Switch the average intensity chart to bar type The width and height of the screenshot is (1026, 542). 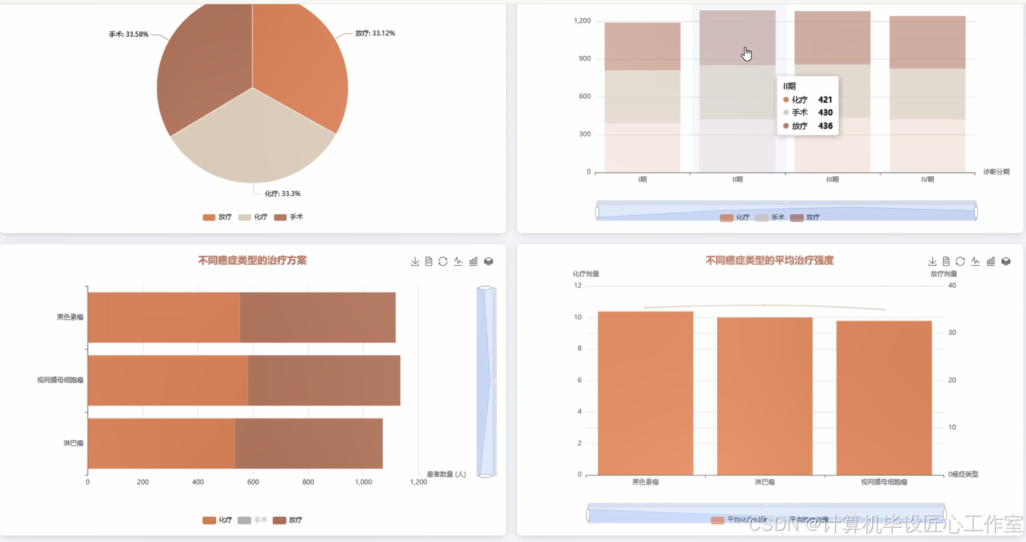click(991, 261)
